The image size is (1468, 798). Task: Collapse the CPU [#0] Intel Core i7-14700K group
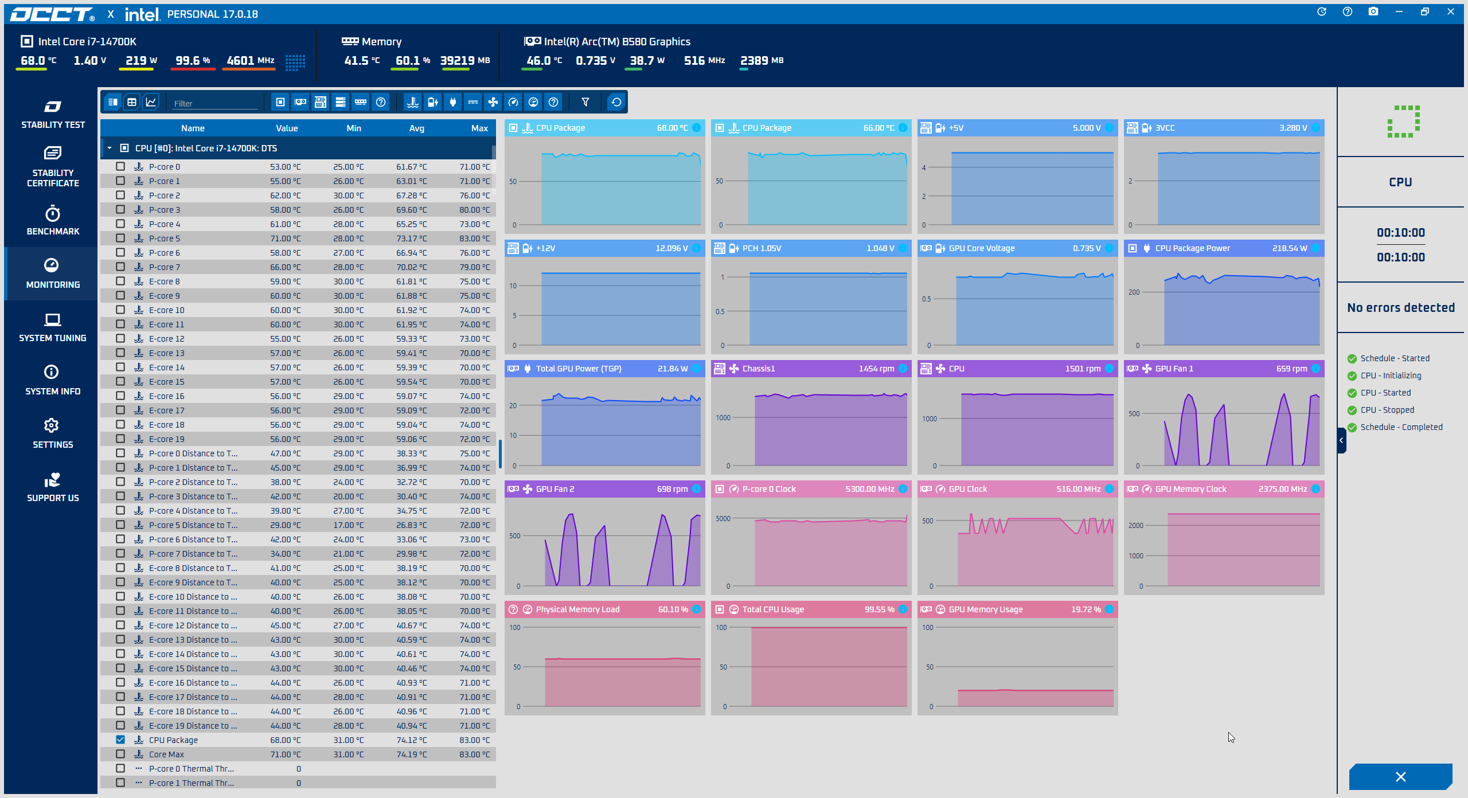[110, 148]
